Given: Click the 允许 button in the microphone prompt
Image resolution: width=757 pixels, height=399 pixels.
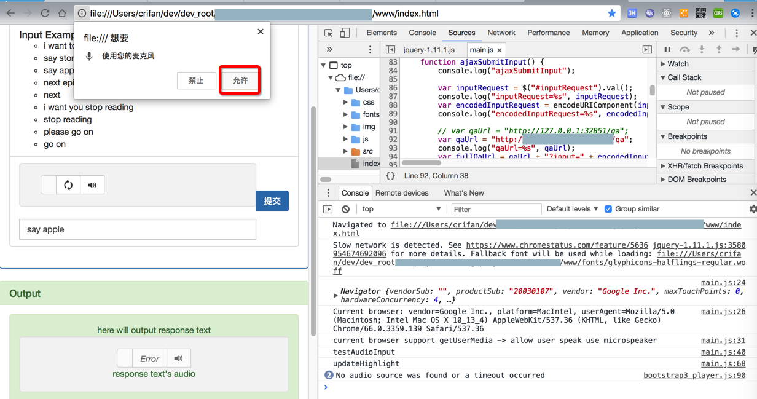Looking at the screenshot, I should [x=240, y=81].
